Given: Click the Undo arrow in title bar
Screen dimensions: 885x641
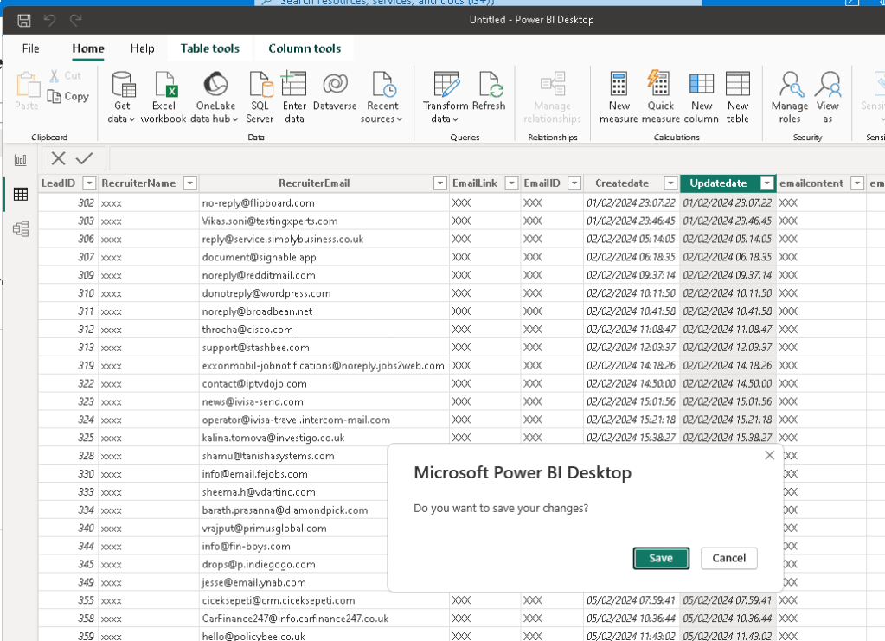Looking at the screenshot, I should (x=49, y=21).
